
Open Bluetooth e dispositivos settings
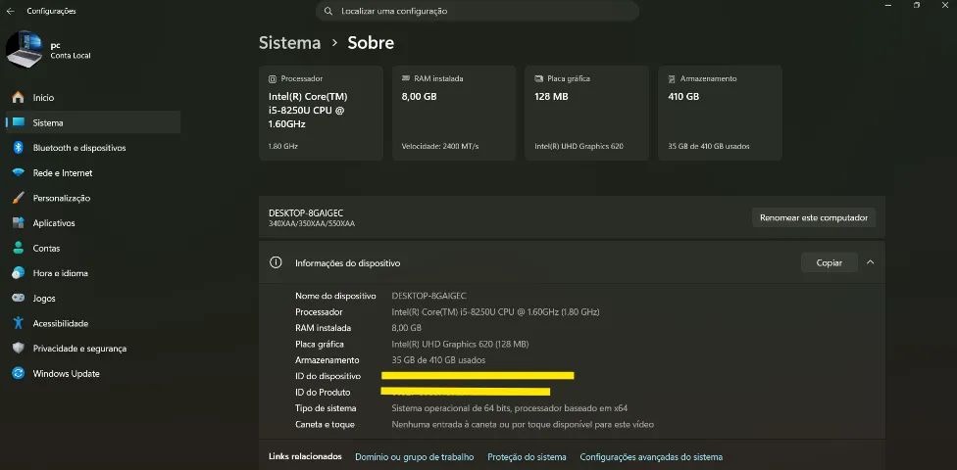(x=93, y=148)
